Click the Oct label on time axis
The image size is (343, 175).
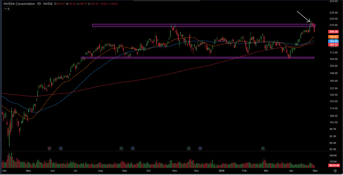tap(148, 171)
